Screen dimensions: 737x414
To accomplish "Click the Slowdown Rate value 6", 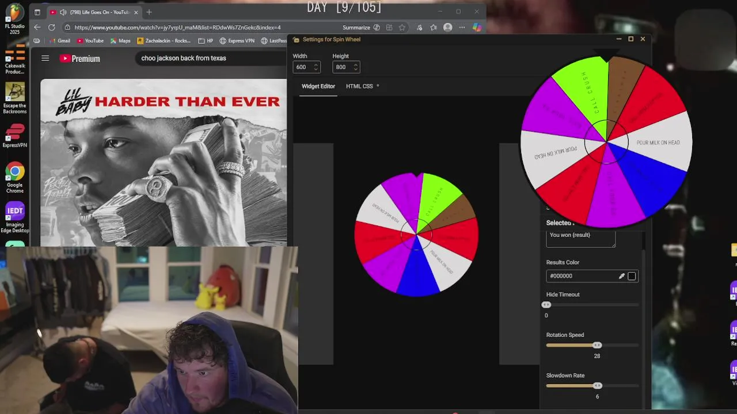I will pos(597,397).
